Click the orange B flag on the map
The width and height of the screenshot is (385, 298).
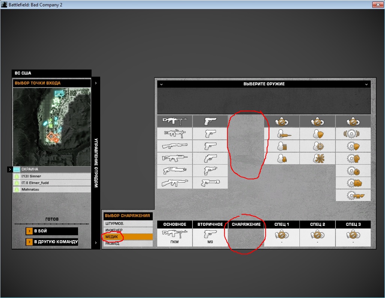tap(51, 136)
